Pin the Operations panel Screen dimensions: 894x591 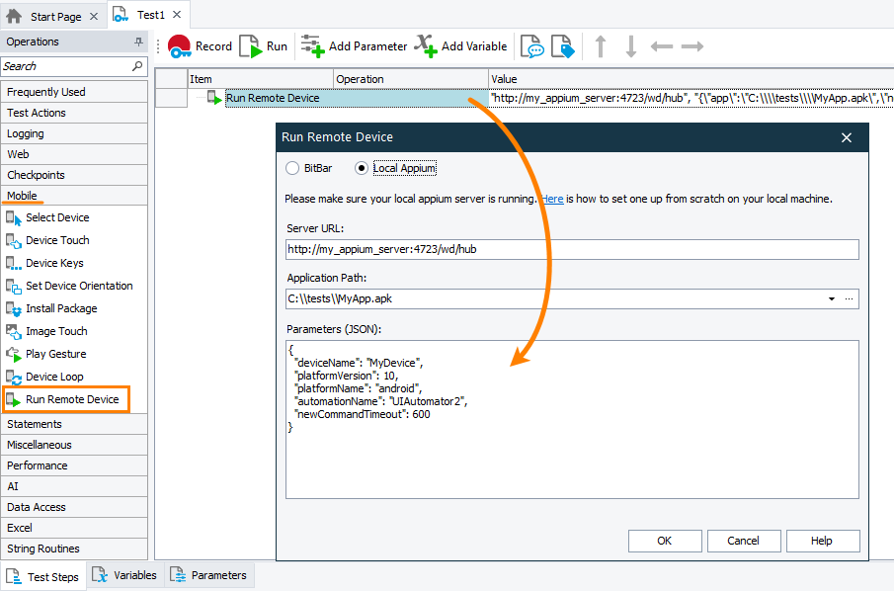tap(139, 42)
